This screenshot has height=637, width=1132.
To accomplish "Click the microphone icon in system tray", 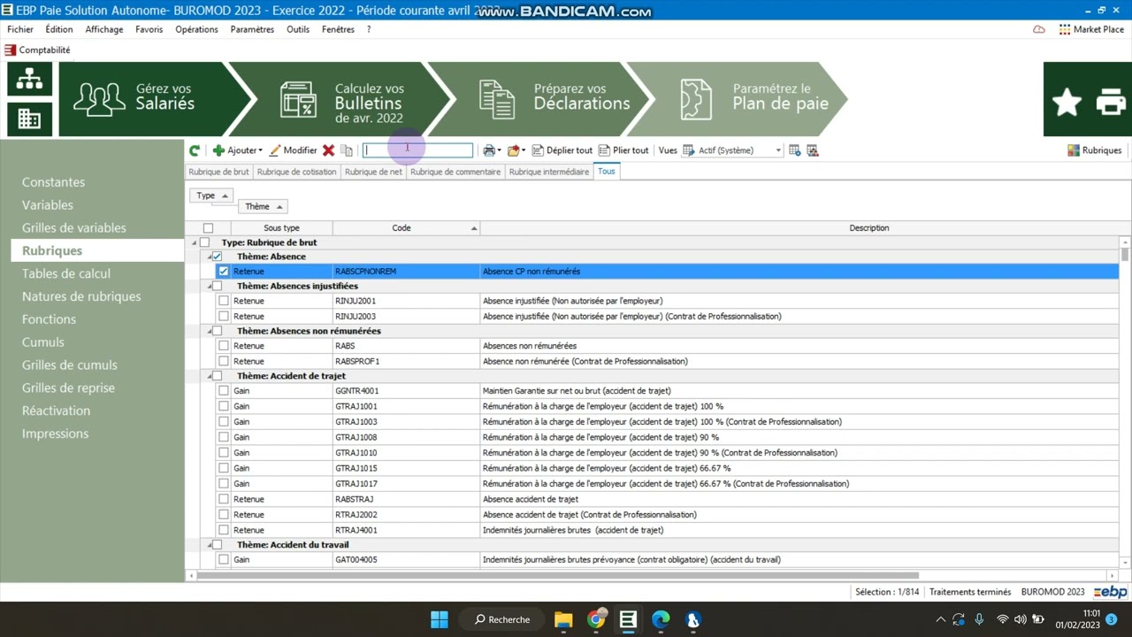I will pos(979,619).
